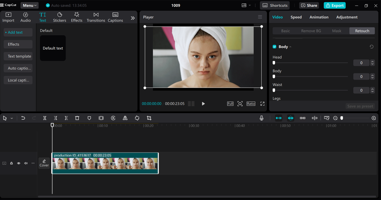Open the Import panel
This screenshot has height=200, width=381.
coord(8,17)
